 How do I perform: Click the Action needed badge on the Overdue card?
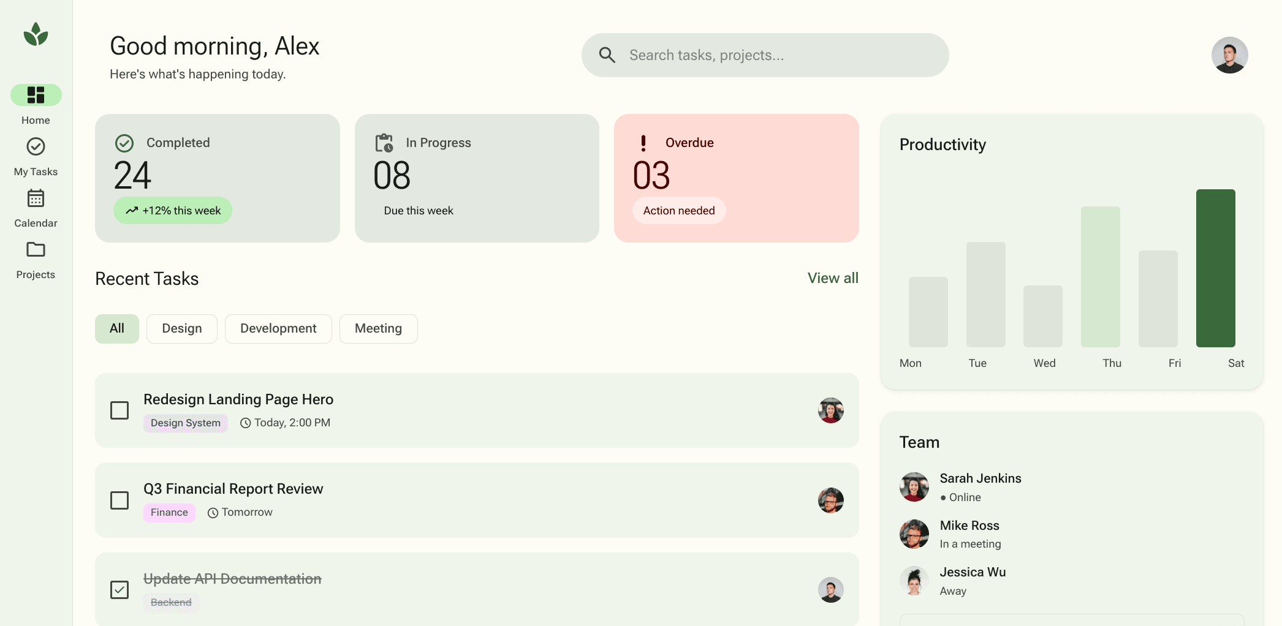coord(678,210)
